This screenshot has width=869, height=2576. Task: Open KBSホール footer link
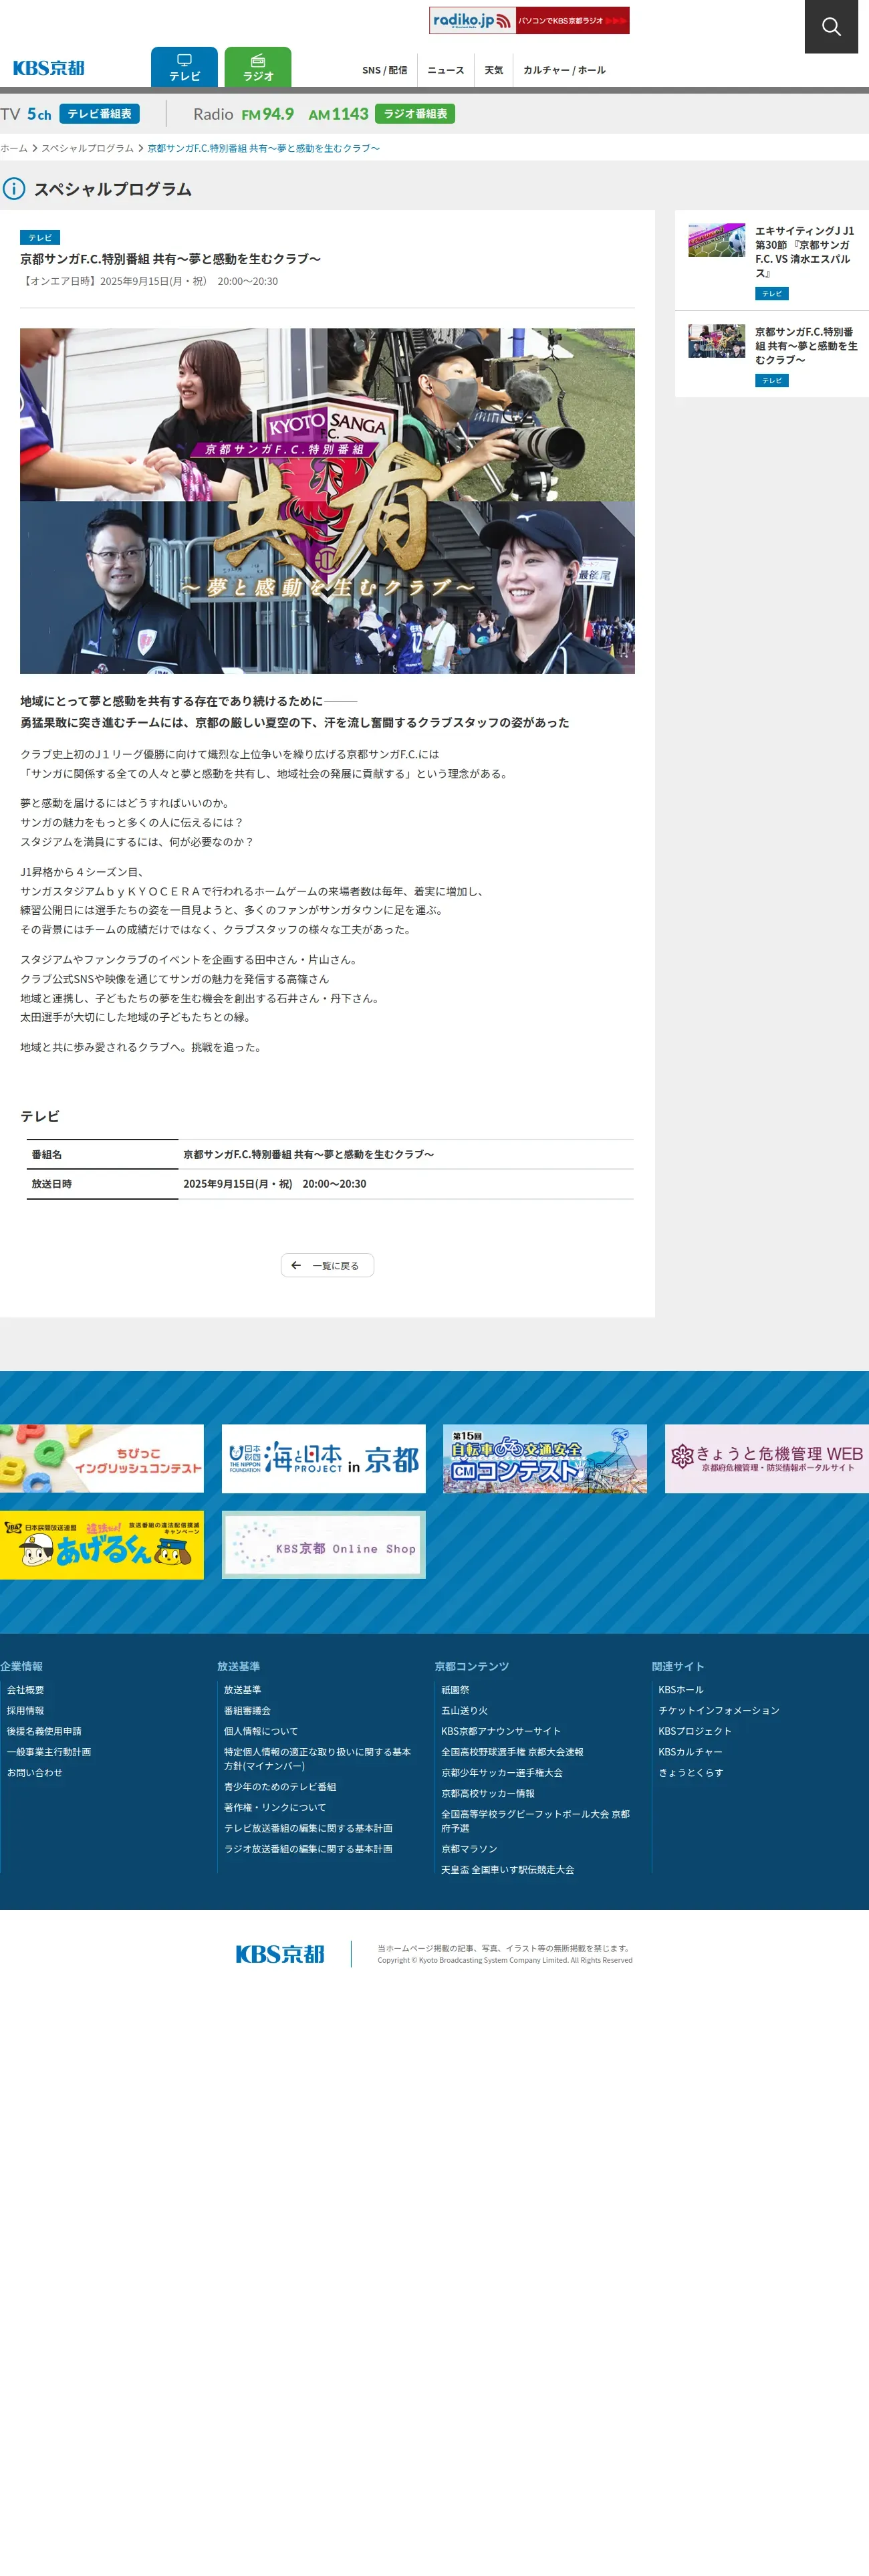(x=681, y=1690)
